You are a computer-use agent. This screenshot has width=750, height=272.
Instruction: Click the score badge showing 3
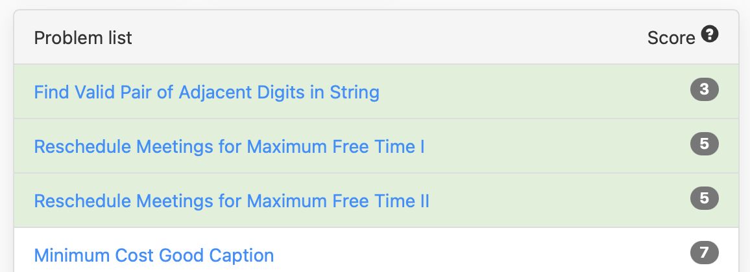click(x=704, y=89)
